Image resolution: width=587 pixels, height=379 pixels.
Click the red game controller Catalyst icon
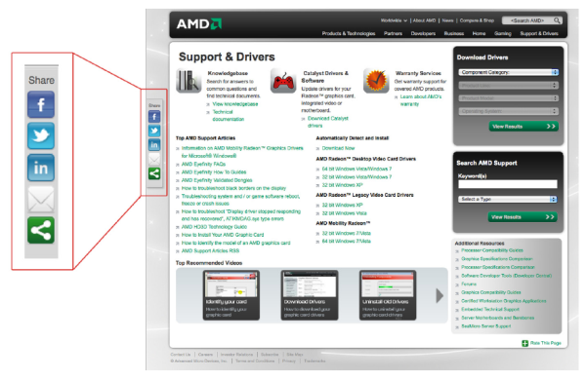coord(283,81)
